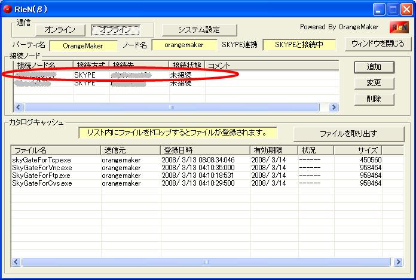Click the node list horizontal scrollbar thumb
This screenshot has height=280, width=416.
coord(172,107)
